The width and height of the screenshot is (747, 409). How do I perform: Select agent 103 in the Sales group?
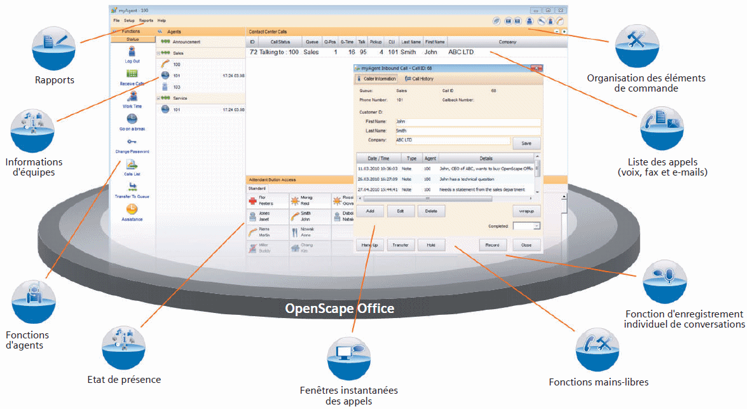click(201, 87)
